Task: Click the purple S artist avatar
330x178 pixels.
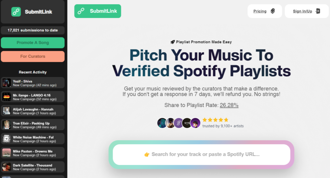Action: [179, 123]
